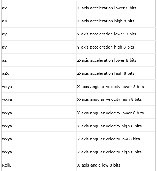
Task: Click 'Y-axis acceleration high 8 bits' text
Action: [106, 47]
